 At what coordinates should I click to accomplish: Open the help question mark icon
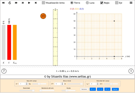point(4,71)
